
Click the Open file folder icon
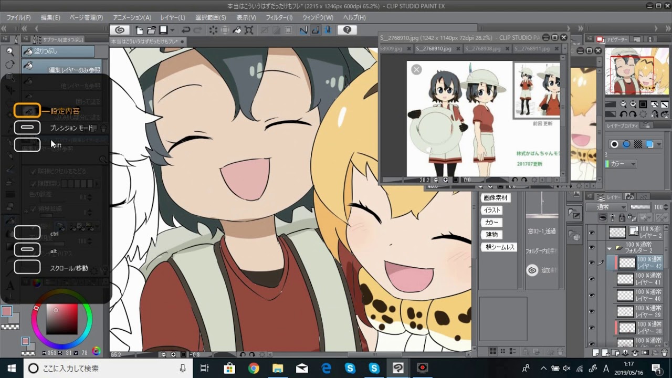coord(151,30)
